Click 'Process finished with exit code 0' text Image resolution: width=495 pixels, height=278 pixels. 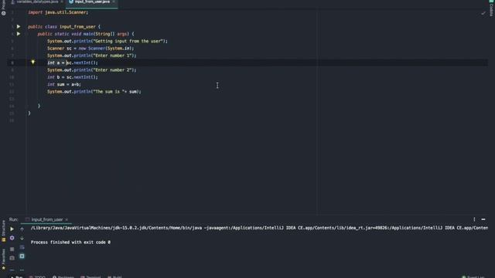tap(70, 242)
